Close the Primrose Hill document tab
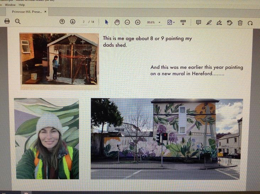This screenshot has height=194, width=260. (45, 12)
